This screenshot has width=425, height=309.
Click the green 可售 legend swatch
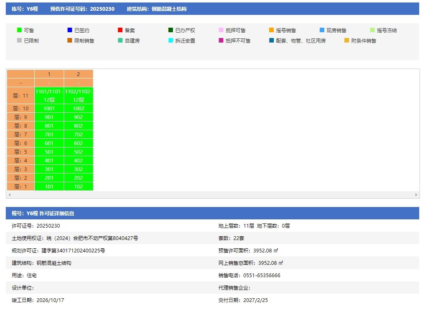click(19, 30)
